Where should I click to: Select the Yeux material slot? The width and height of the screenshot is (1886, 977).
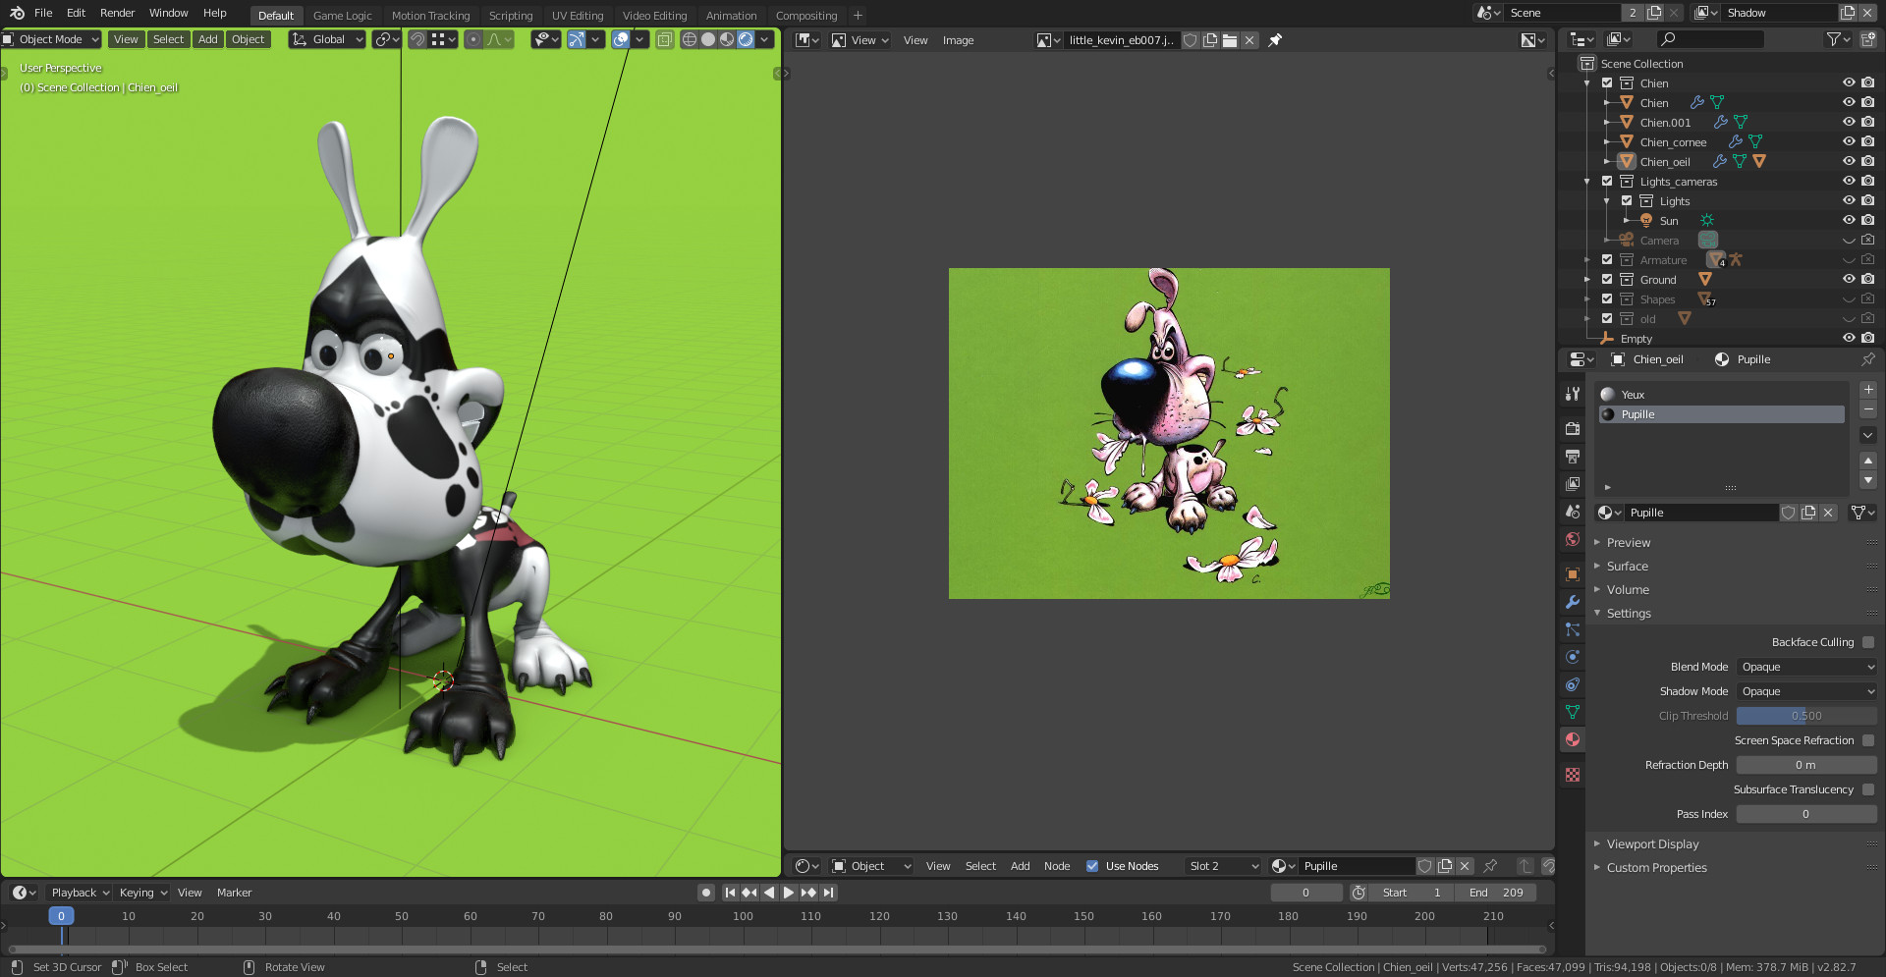click(1721, 395)
